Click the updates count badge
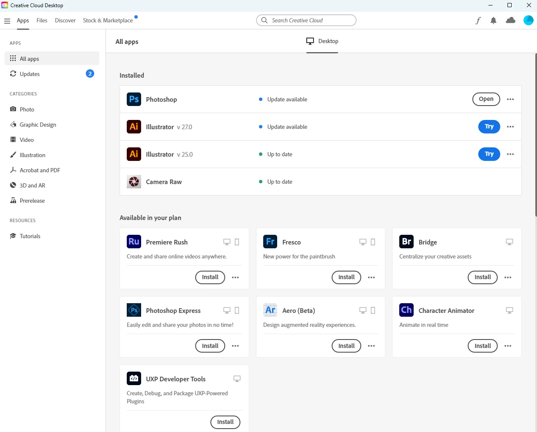Screen dimensions: 537x432 tap(90, 73)
